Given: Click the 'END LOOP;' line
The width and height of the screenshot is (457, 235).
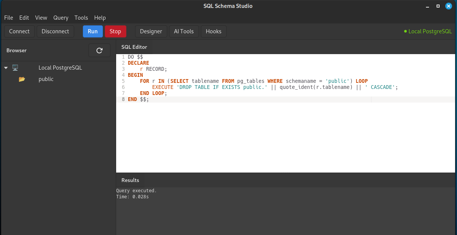Looking at the screenshot, I should click(x=154, y=93).
